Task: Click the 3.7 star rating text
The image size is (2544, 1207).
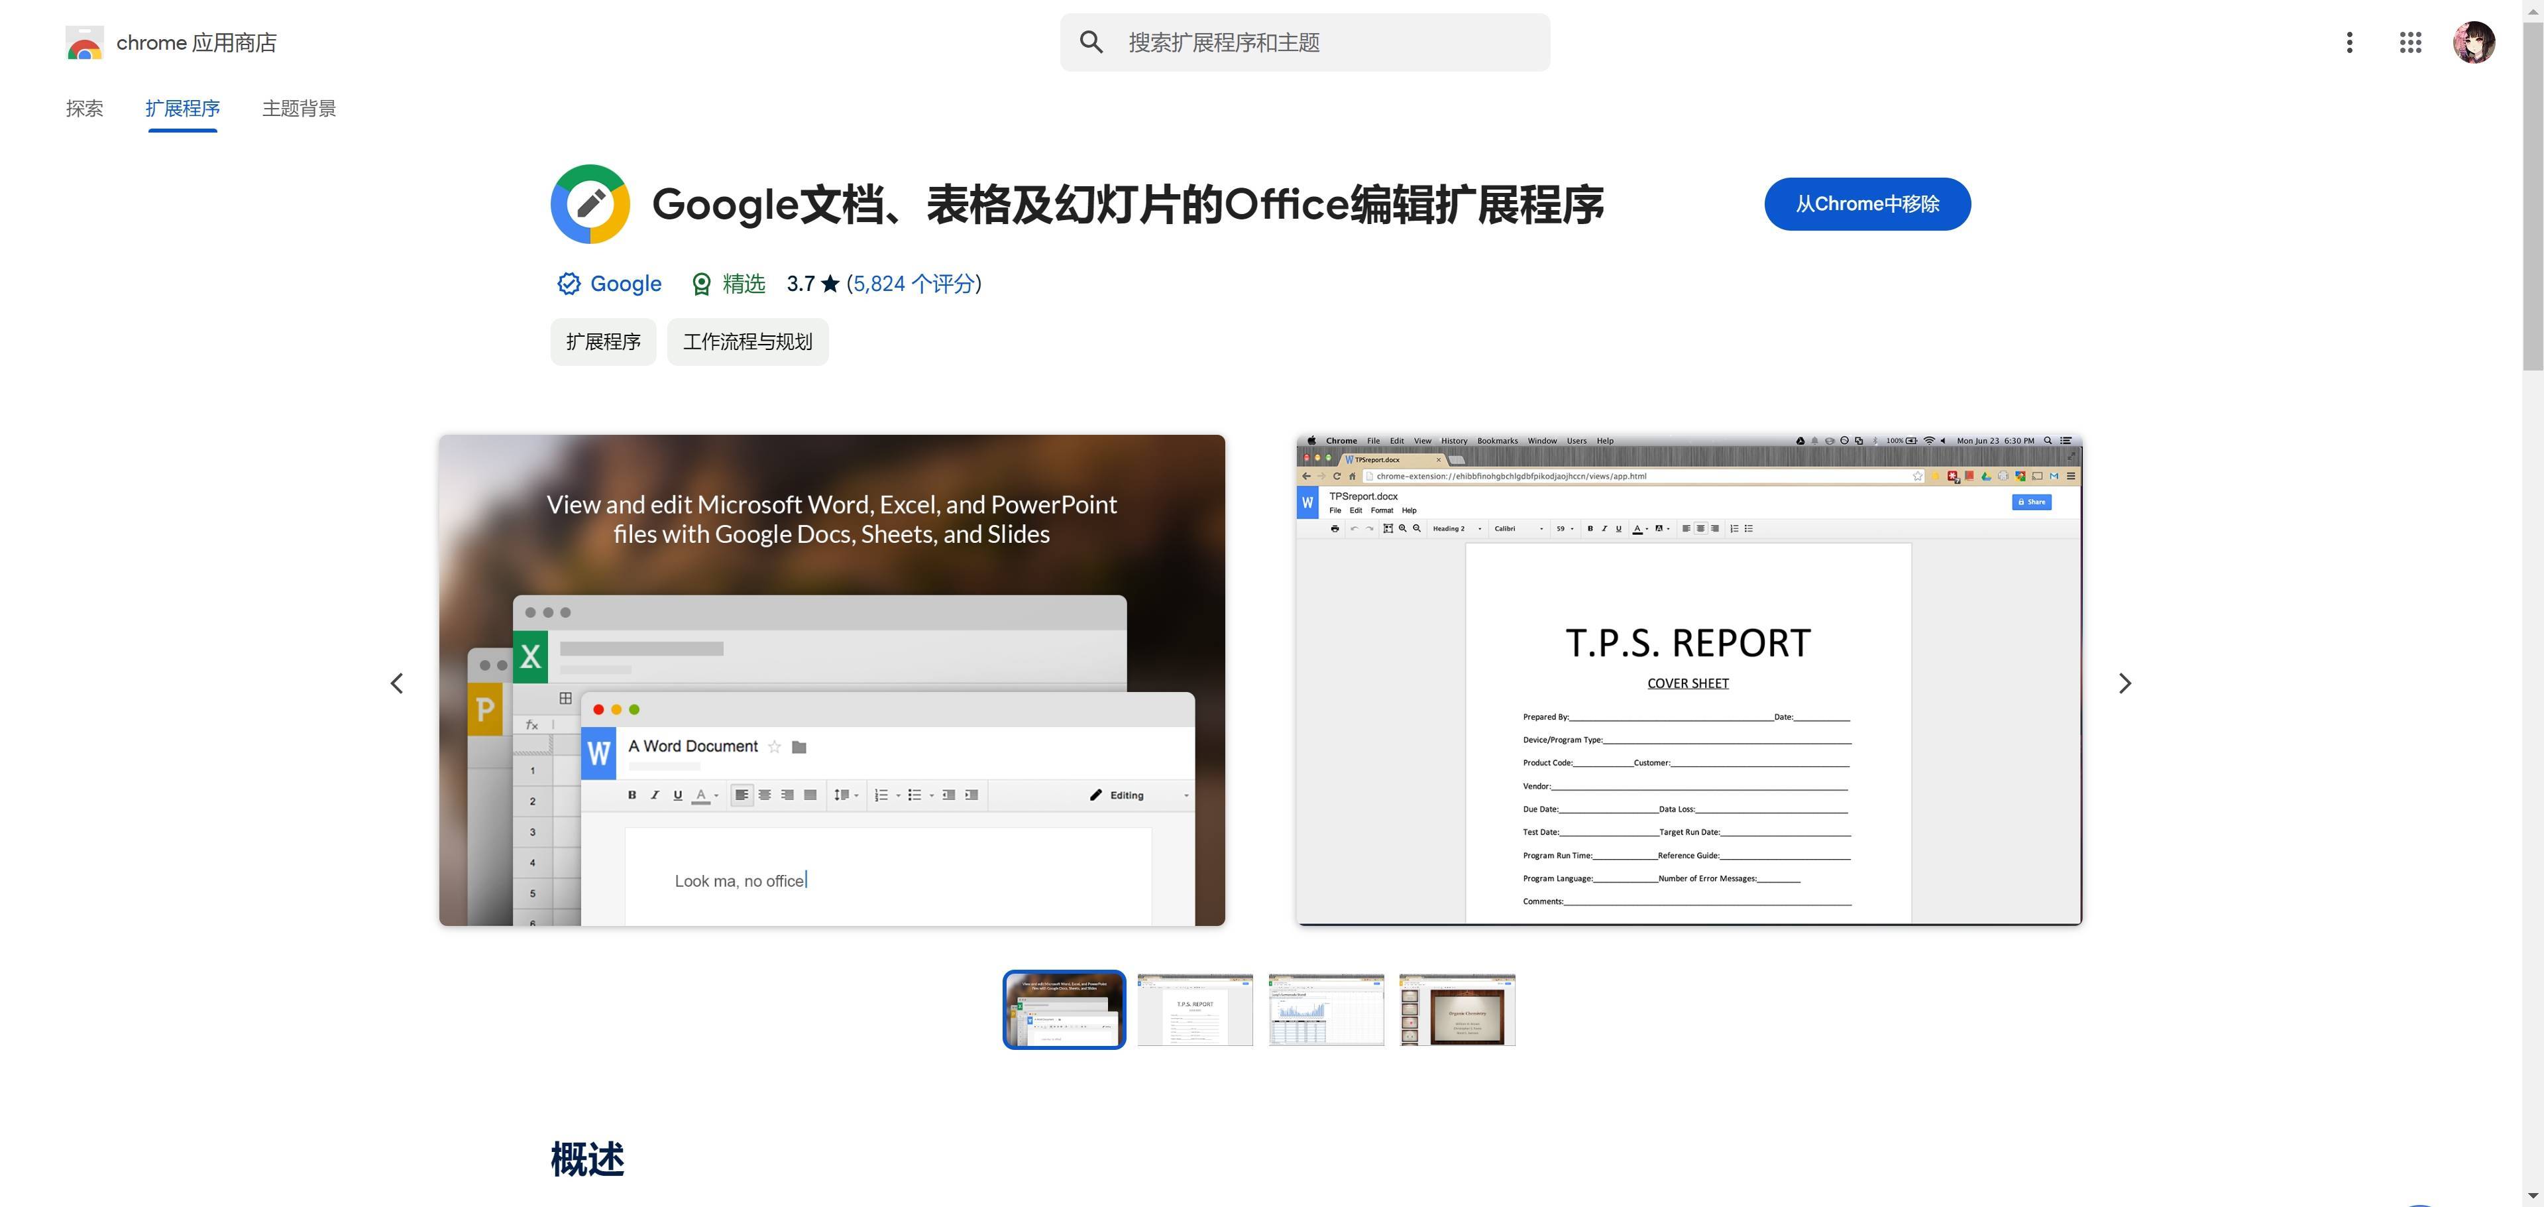Action: (813, 284)
